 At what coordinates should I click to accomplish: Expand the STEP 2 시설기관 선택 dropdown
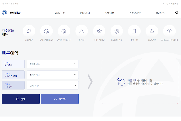click(53, 75)
